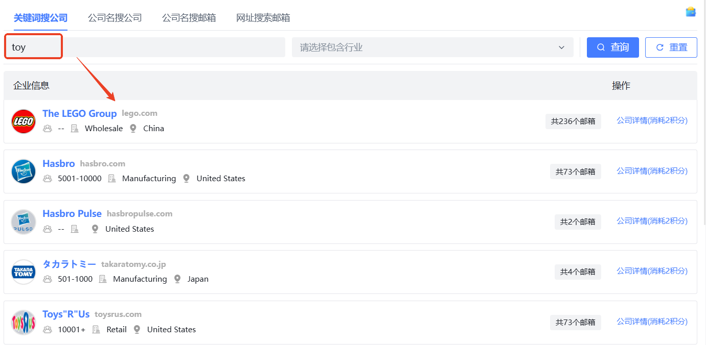Screen dimensions: 706x345
Task: Open 公司详情 for Toys"R"Us
Action: click(652, 322)
